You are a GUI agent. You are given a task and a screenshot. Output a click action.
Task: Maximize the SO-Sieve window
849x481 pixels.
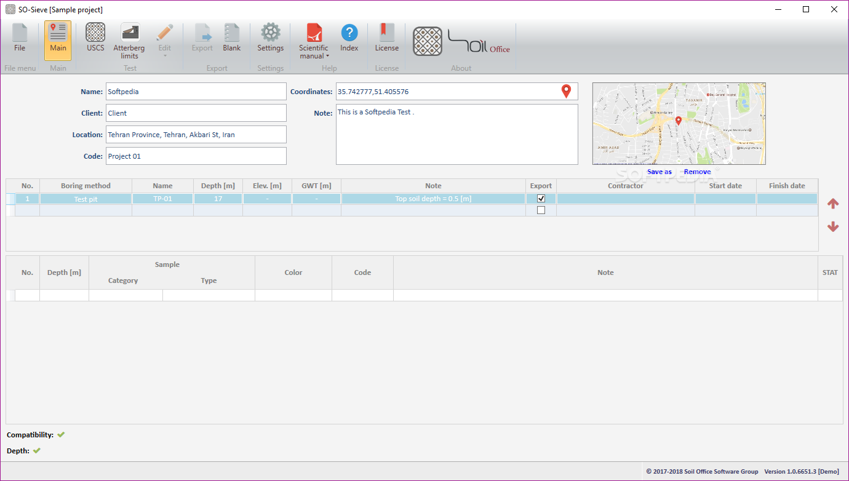click(x=806, y=9)
